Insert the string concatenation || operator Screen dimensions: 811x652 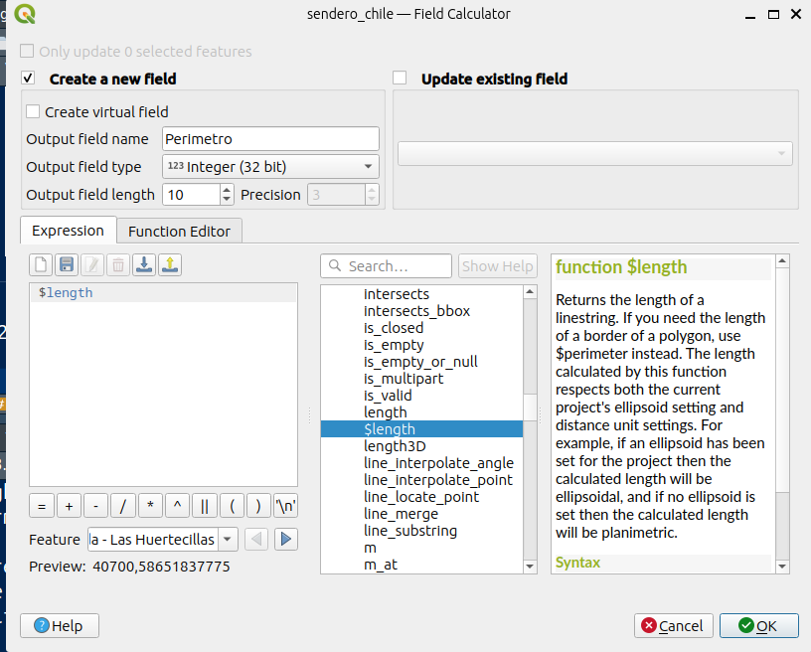coord(204,505)
